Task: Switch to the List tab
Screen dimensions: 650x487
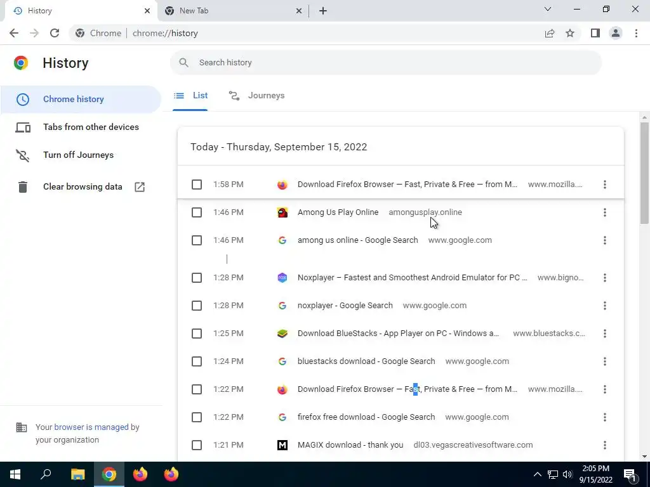Action: pos(190,96)
